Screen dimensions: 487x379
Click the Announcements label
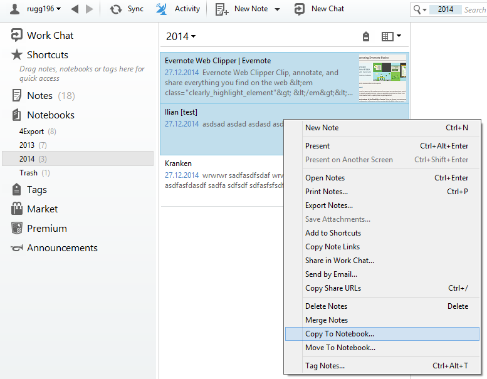coord(62,247)
